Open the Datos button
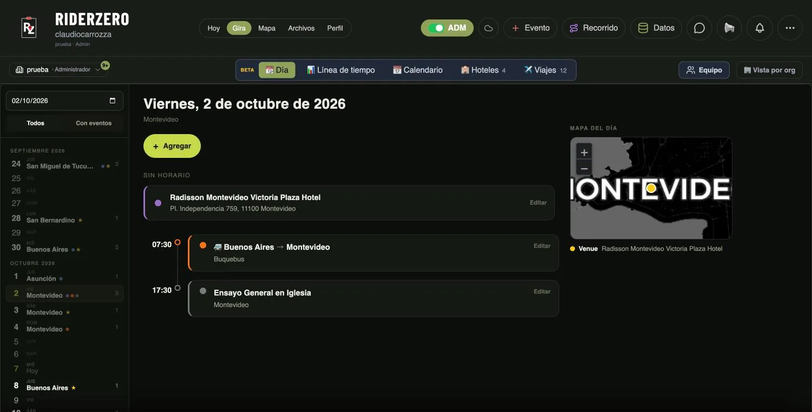Viewport: 812px width, 412px height. [x=656, y=28]
